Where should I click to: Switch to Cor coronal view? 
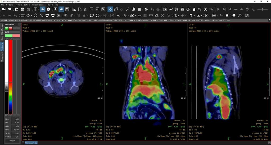(x=10, y=15)
